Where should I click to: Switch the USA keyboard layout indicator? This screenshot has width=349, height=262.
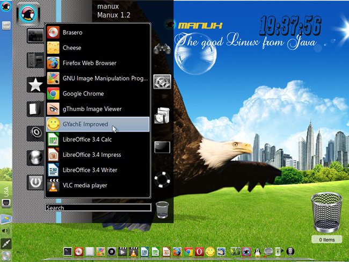pyautogui.click(x=6, y=192)
